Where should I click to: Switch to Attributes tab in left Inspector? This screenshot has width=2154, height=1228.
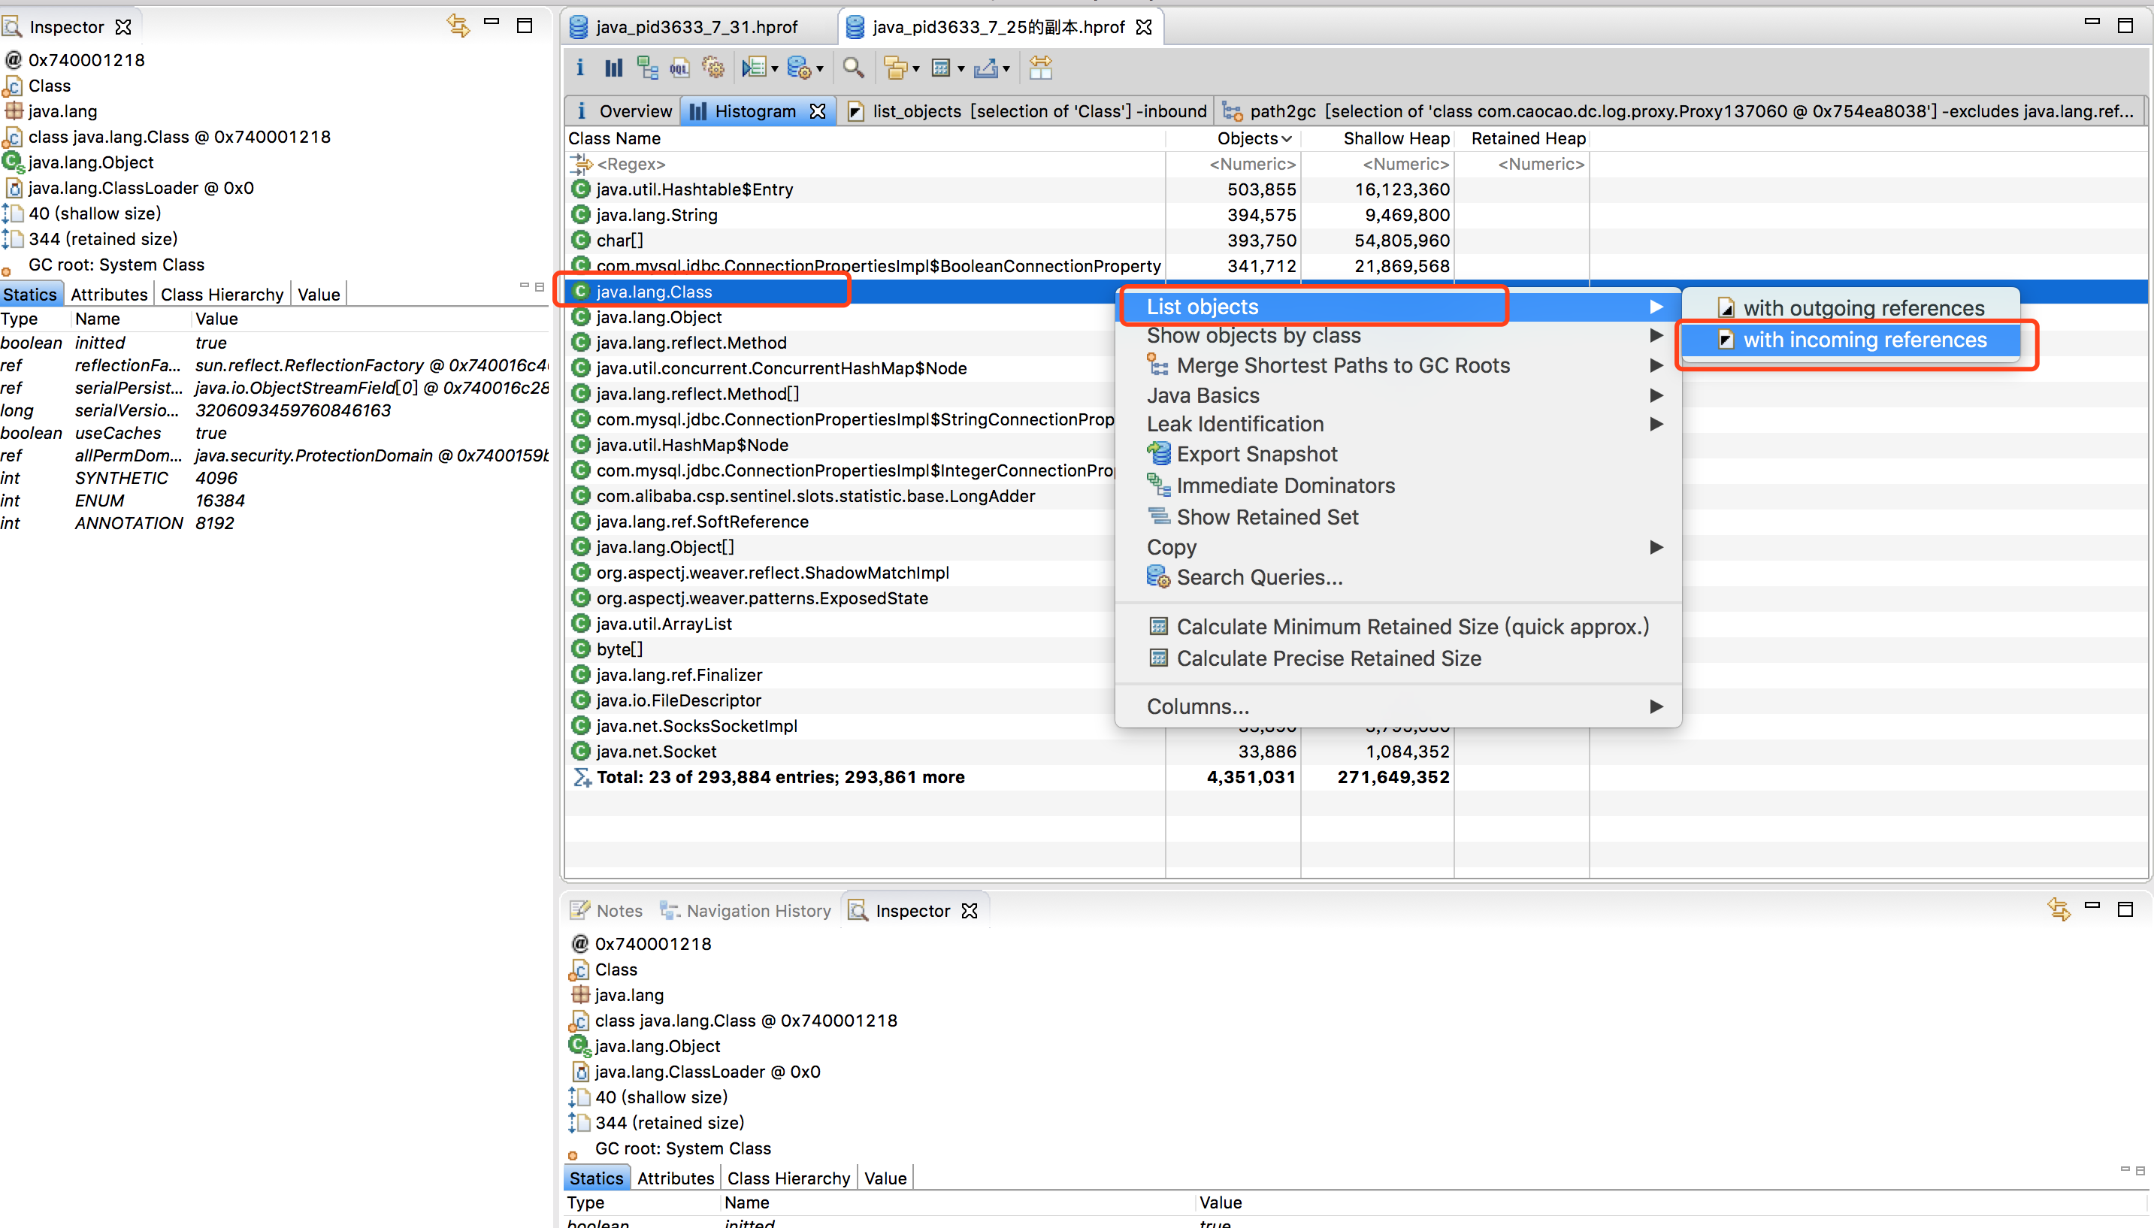pos(109,295)
